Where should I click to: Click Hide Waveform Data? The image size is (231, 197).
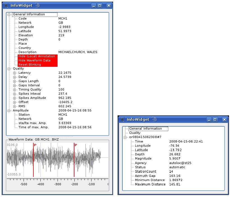pos(35,60)
